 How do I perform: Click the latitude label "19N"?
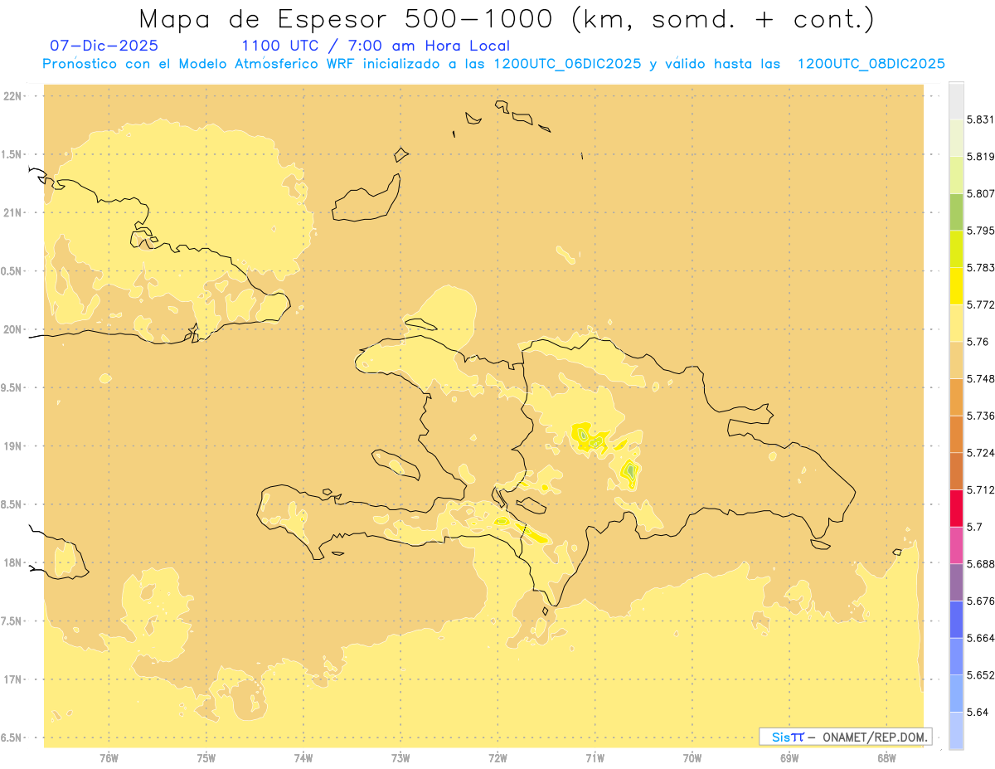click(x=13, y=446)
